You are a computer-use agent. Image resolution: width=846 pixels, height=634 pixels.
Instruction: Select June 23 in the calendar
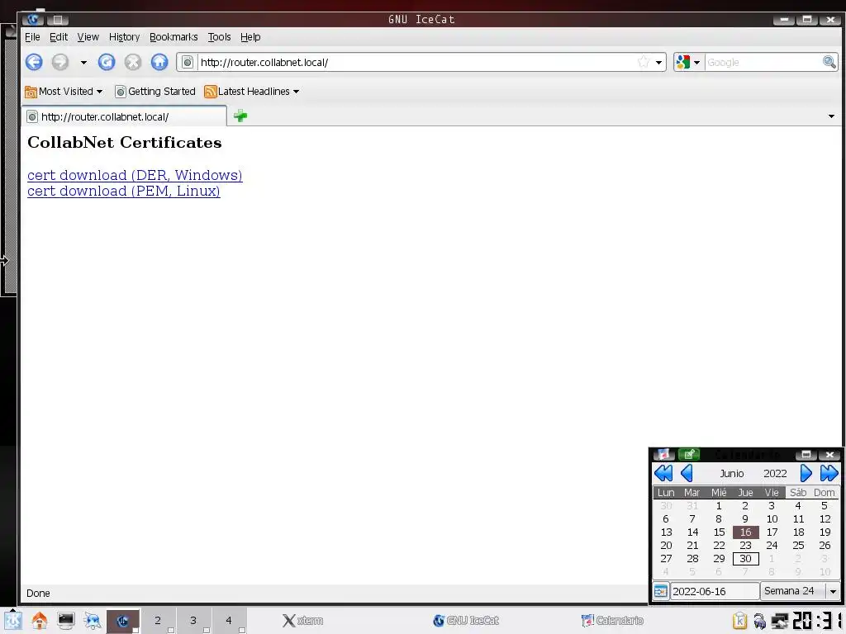tap(746, 546)
